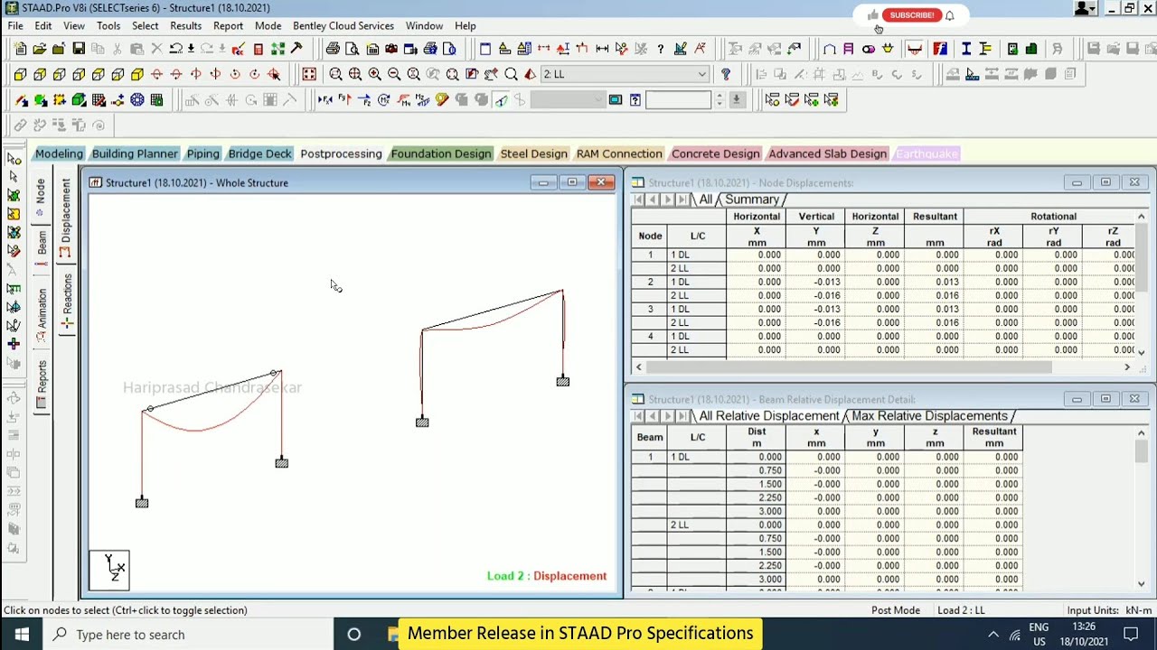Open the Results menu
The width and height of the screenshot is (1157, 650).
(185, 26)
